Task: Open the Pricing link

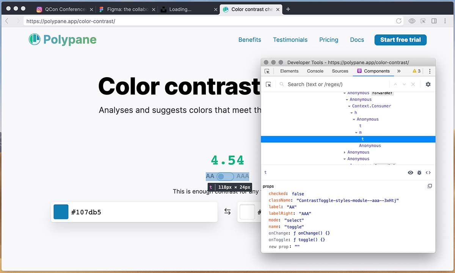Action: pyautogui.click(x=329, y=40)
